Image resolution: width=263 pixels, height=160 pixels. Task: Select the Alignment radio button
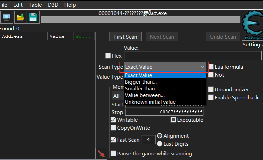(x=160, y=136)
